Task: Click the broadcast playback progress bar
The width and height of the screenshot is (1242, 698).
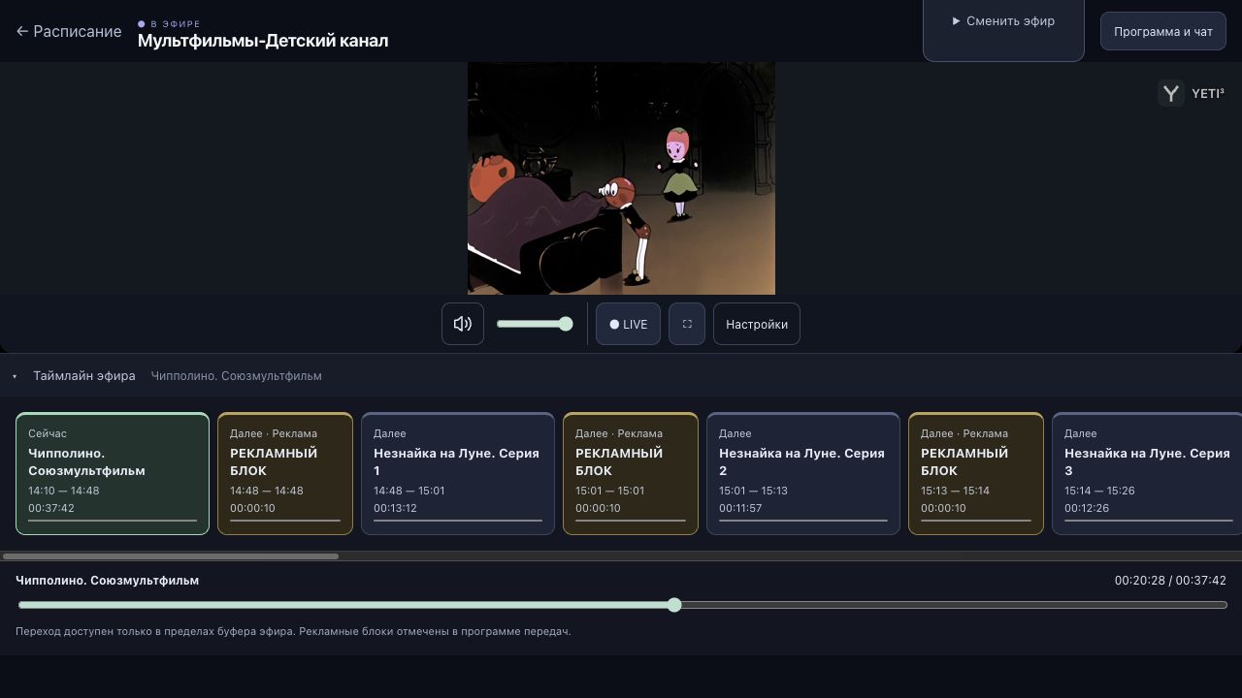Action: (x=622, y=605)
